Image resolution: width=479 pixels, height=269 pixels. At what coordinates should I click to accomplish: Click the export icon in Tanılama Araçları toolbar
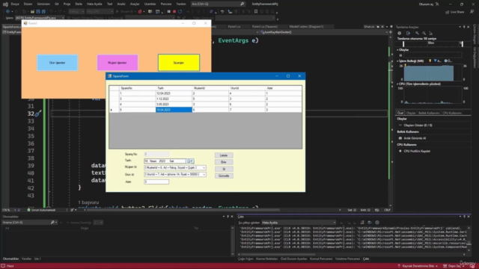(x=408, y=33)
